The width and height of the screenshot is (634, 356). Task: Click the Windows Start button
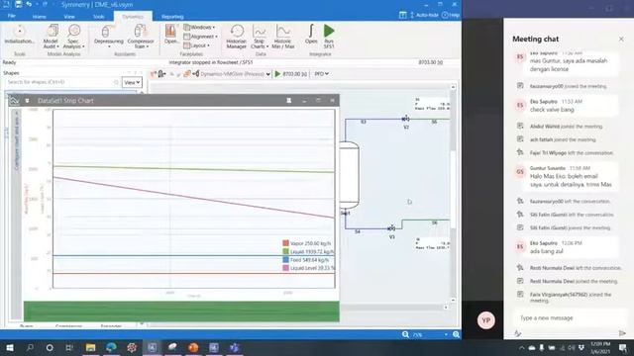[x=9, y=347]
